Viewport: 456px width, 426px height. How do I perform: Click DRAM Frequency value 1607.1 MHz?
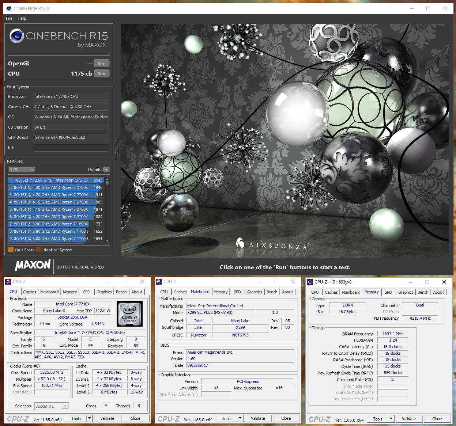point(393,334)
